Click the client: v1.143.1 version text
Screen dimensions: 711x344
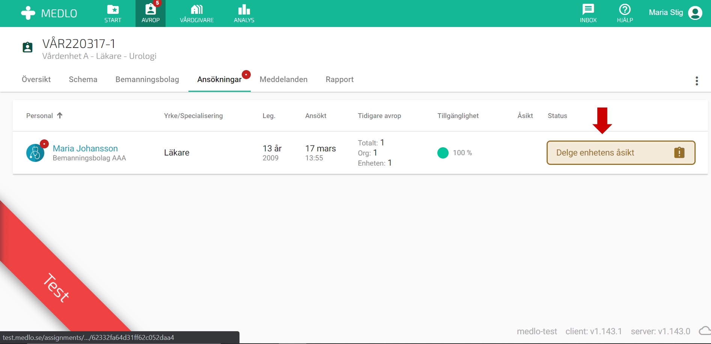pyautogui.click(x=594, y=331)
